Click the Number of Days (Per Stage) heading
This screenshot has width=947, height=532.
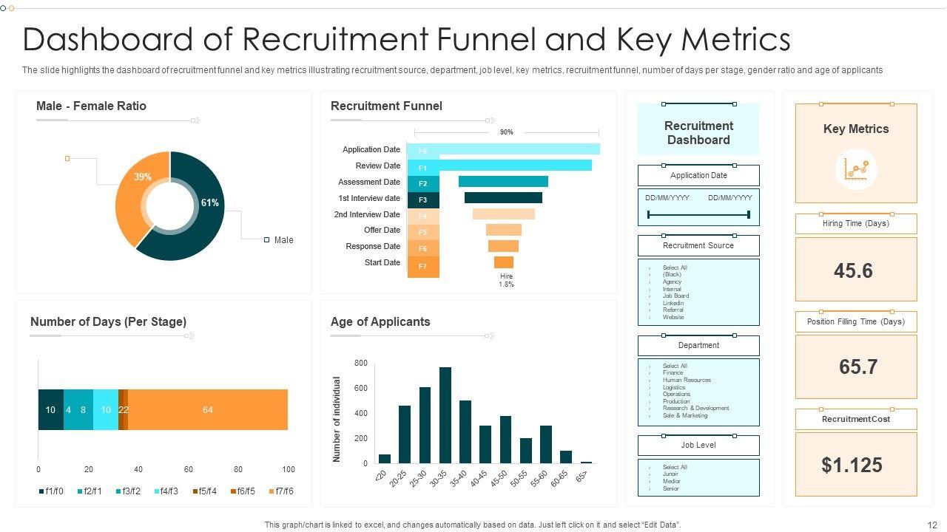click(108, 321)
